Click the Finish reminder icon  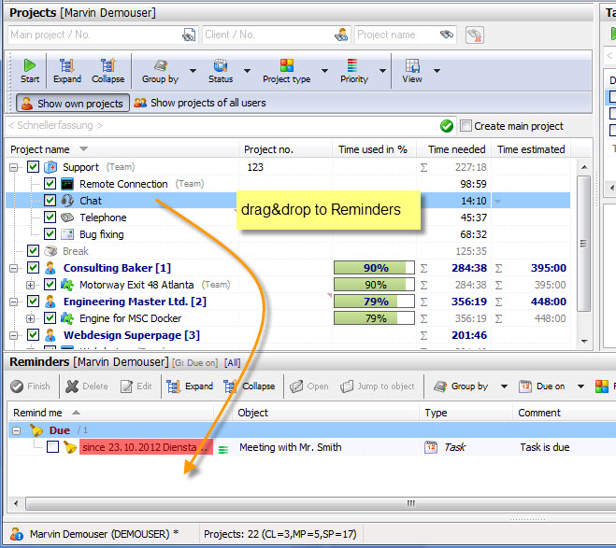(x=18, y=386)
